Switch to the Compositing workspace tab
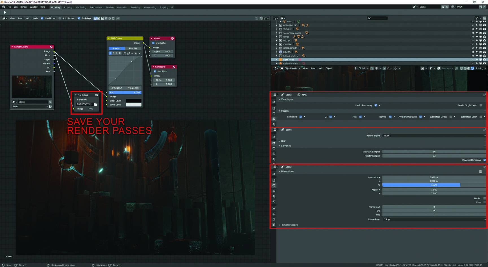 pos(150,7)
